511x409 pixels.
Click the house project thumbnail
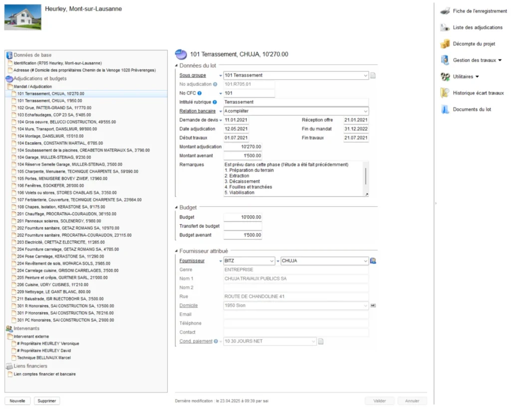(x=23, y=17)
